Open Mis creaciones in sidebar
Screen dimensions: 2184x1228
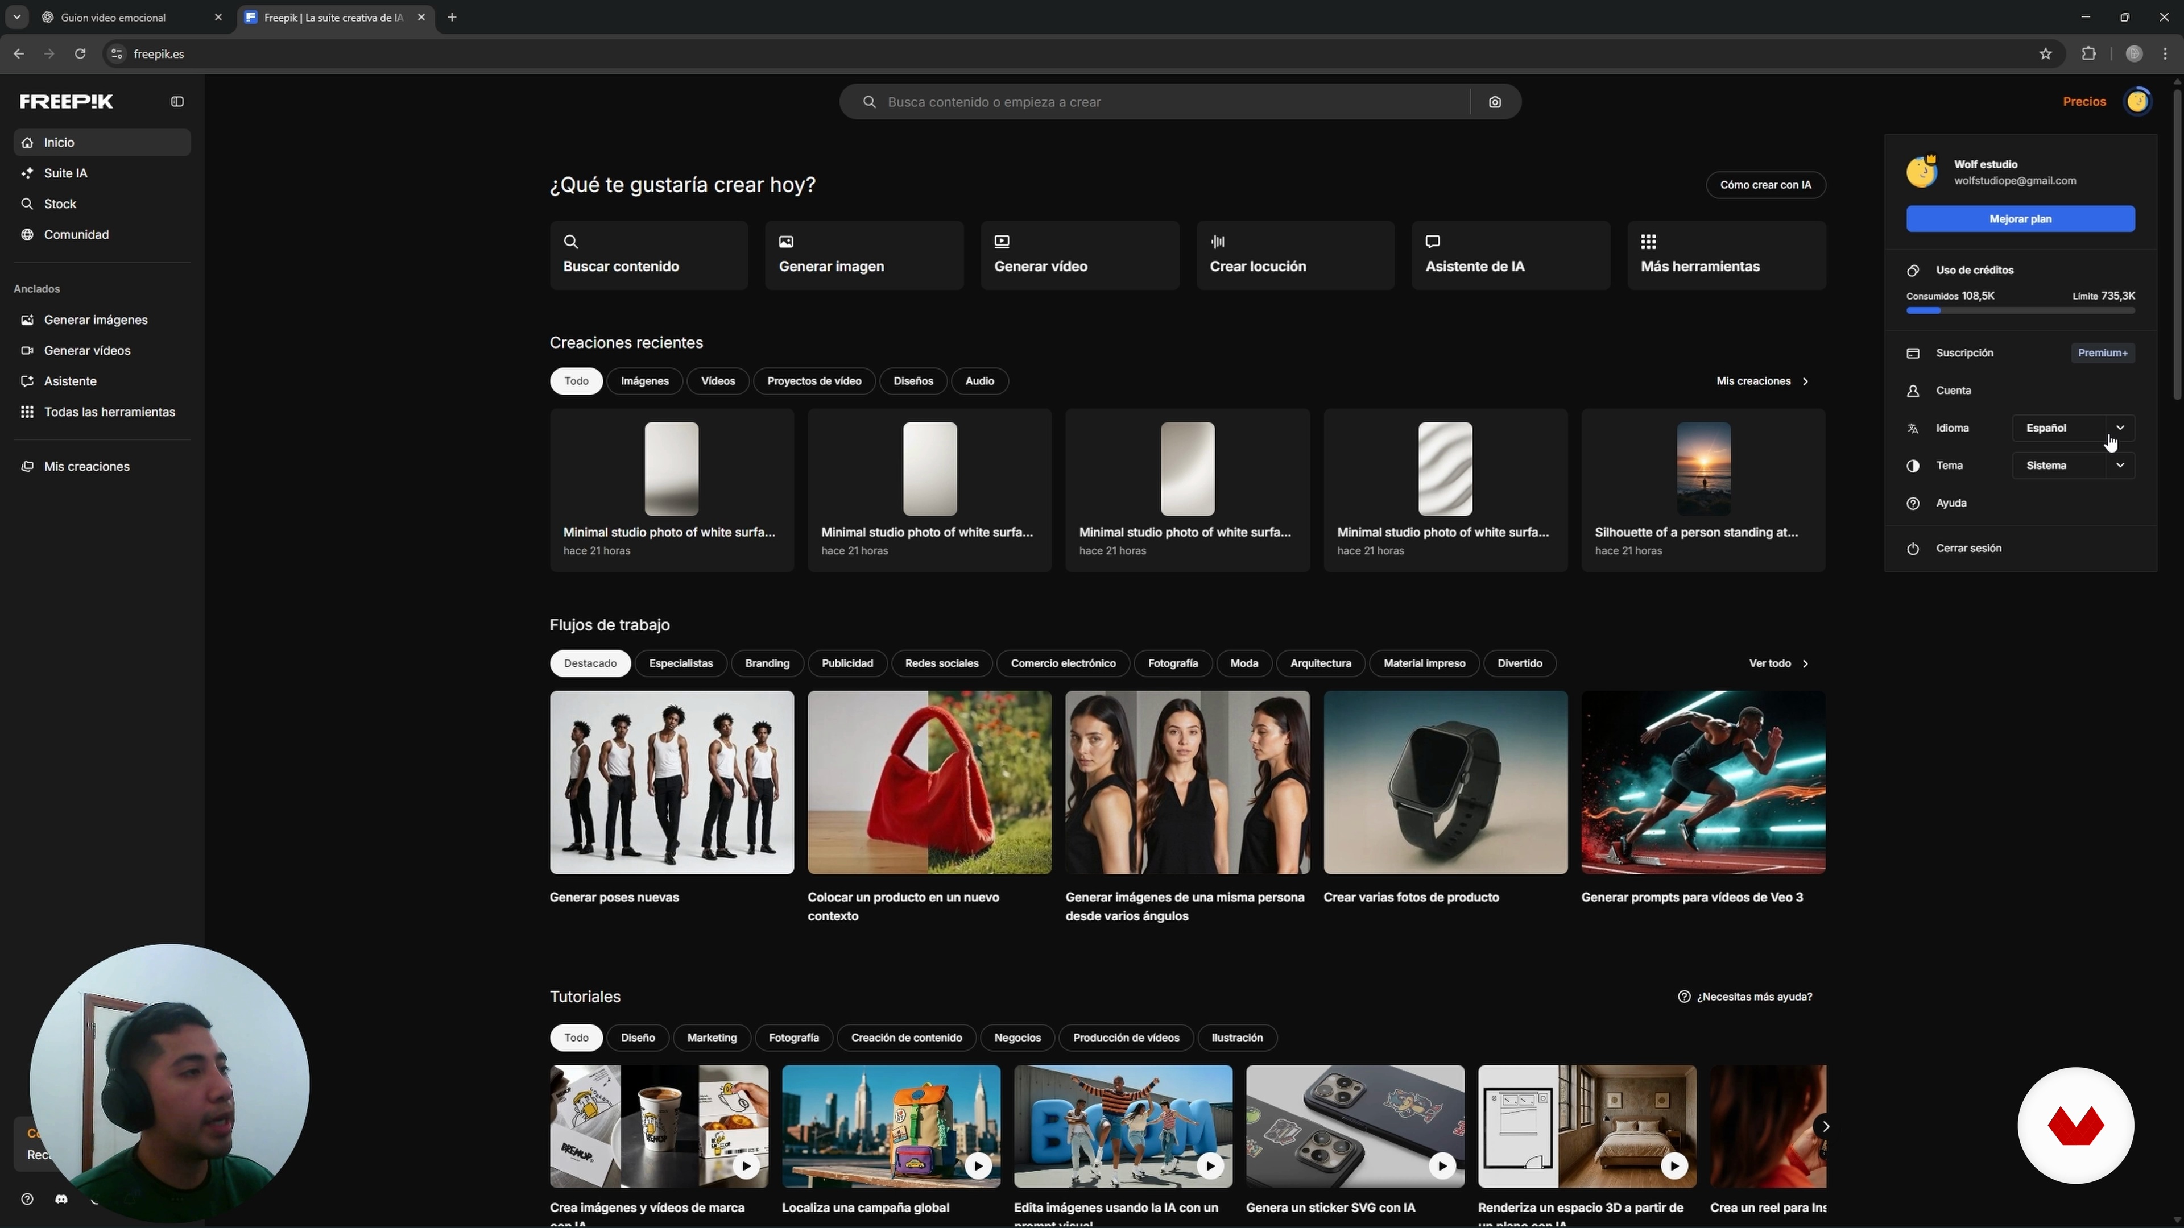click(x=102, y=466)
